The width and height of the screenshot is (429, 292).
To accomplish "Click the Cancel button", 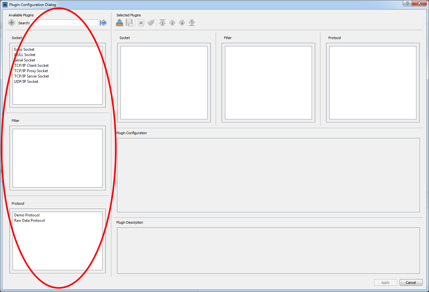I will coord(411,282).
